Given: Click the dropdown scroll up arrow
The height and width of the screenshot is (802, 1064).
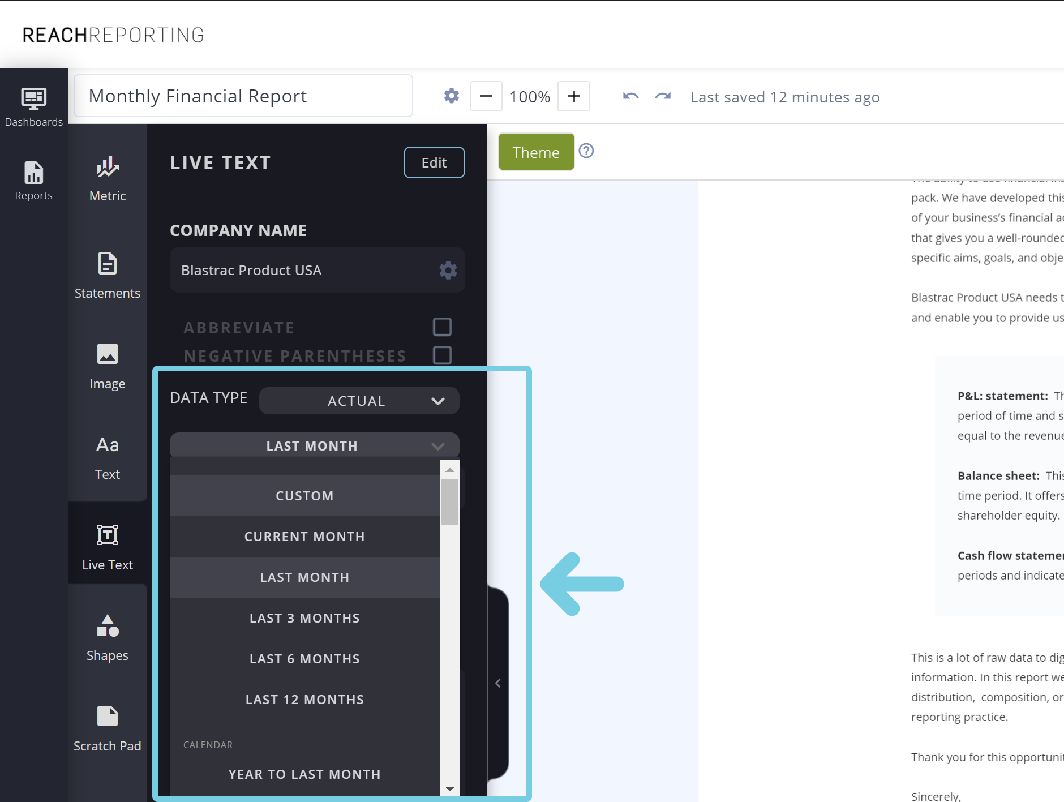Looking at the screenshot, I should pos(450,470).
